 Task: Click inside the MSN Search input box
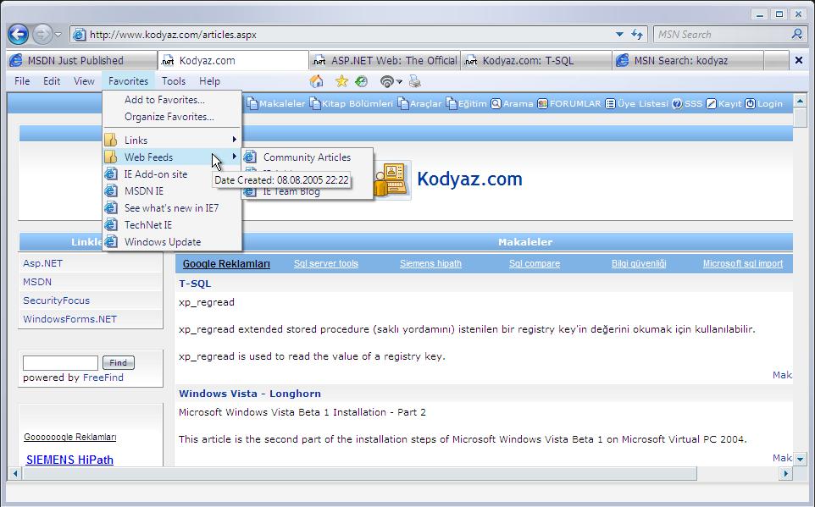(720, 35)
